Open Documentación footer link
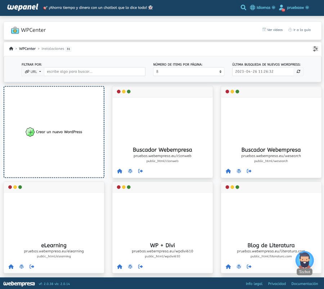The width and height of the screenshot is (324, 289). coord(305,284)
